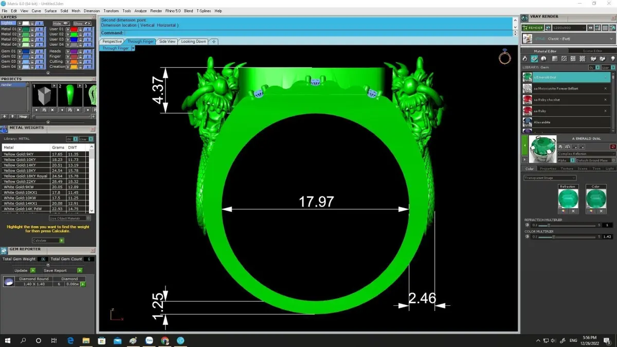
Task: Select the light bulb icon in Material Editor
Action: click(x=612, y=59)
